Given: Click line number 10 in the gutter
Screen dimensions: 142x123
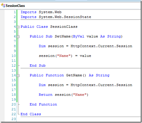Looking at the screenshot, I should pos(14,56).
